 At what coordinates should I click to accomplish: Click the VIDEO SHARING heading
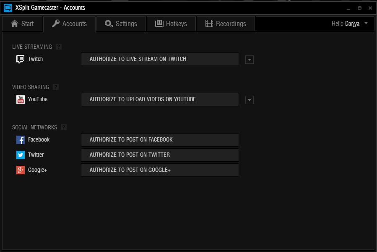coord(31,87)
